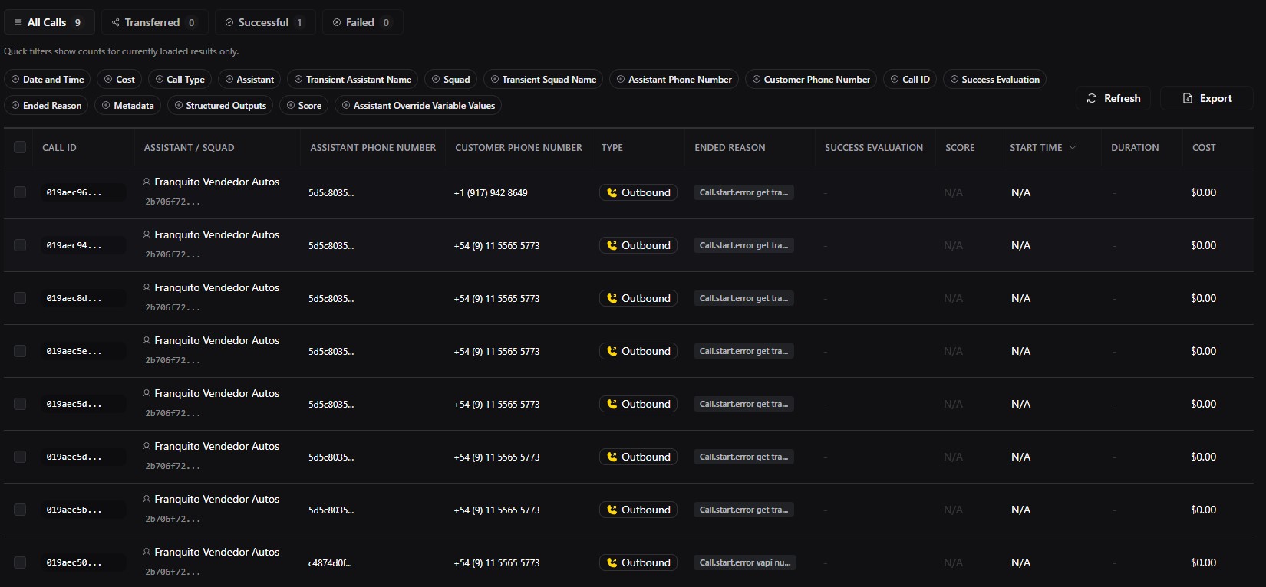Click the user icon beside first Franquito Vendedor Autos
The image size is (1266, 587).
(x=147, y=182)
